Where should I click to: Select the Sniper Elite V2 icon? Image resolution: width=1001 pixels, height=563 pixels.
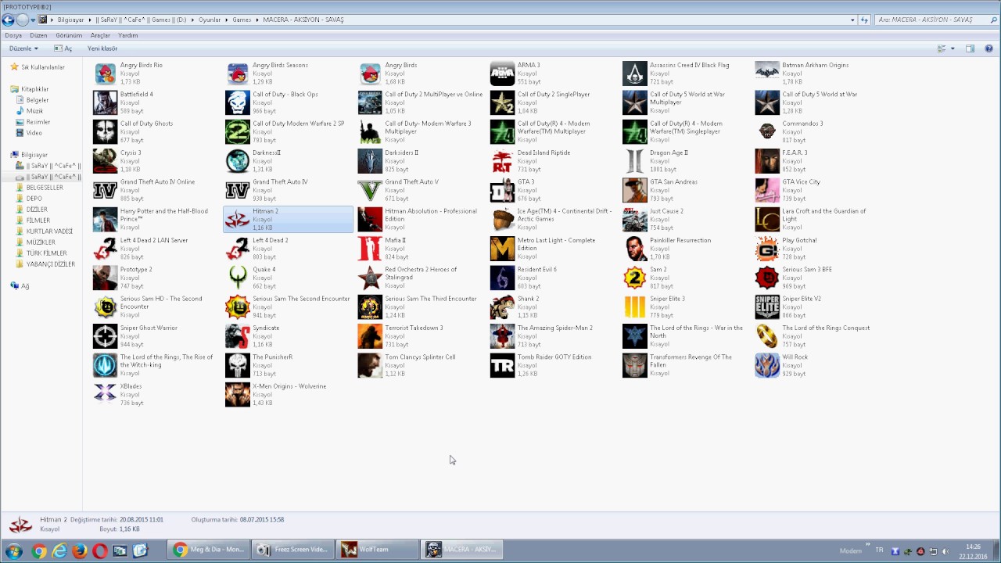coord(767,307)
